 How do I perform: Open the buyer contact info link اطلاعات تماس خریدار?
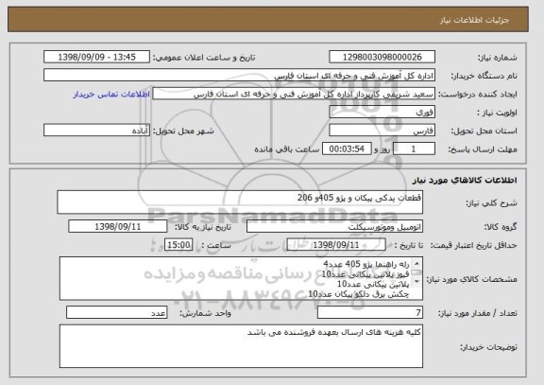pyautogui.click(x=111, y=95)
